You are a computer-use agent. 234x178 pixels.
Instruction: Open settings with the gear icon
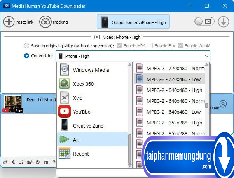13,162
